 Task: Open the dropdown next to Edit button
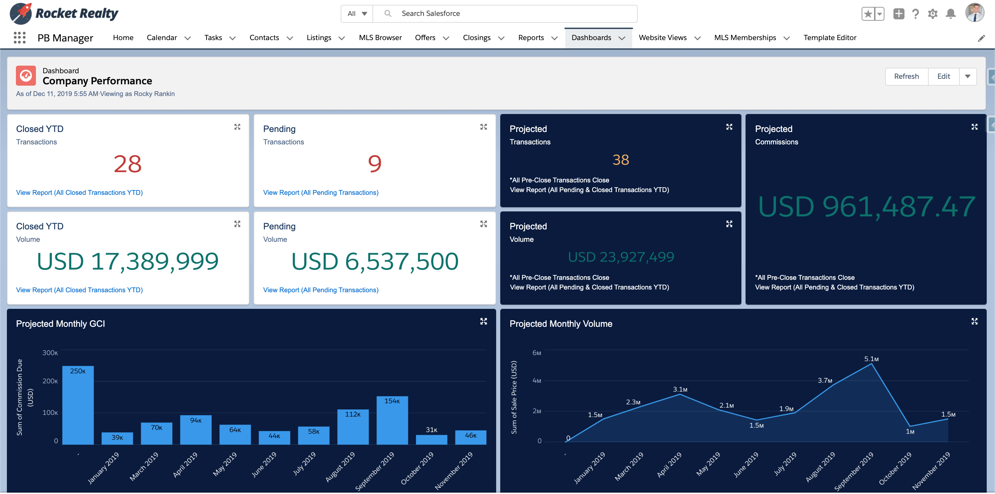click(968, 76)
